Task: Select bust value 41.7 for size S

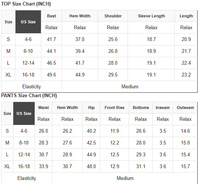Action: [51, 39]
